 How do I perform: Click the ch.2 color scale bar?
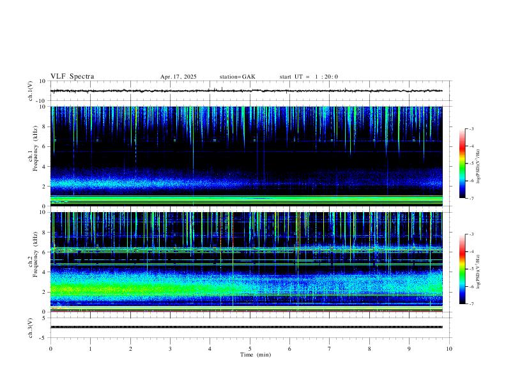tap(462, 269)
